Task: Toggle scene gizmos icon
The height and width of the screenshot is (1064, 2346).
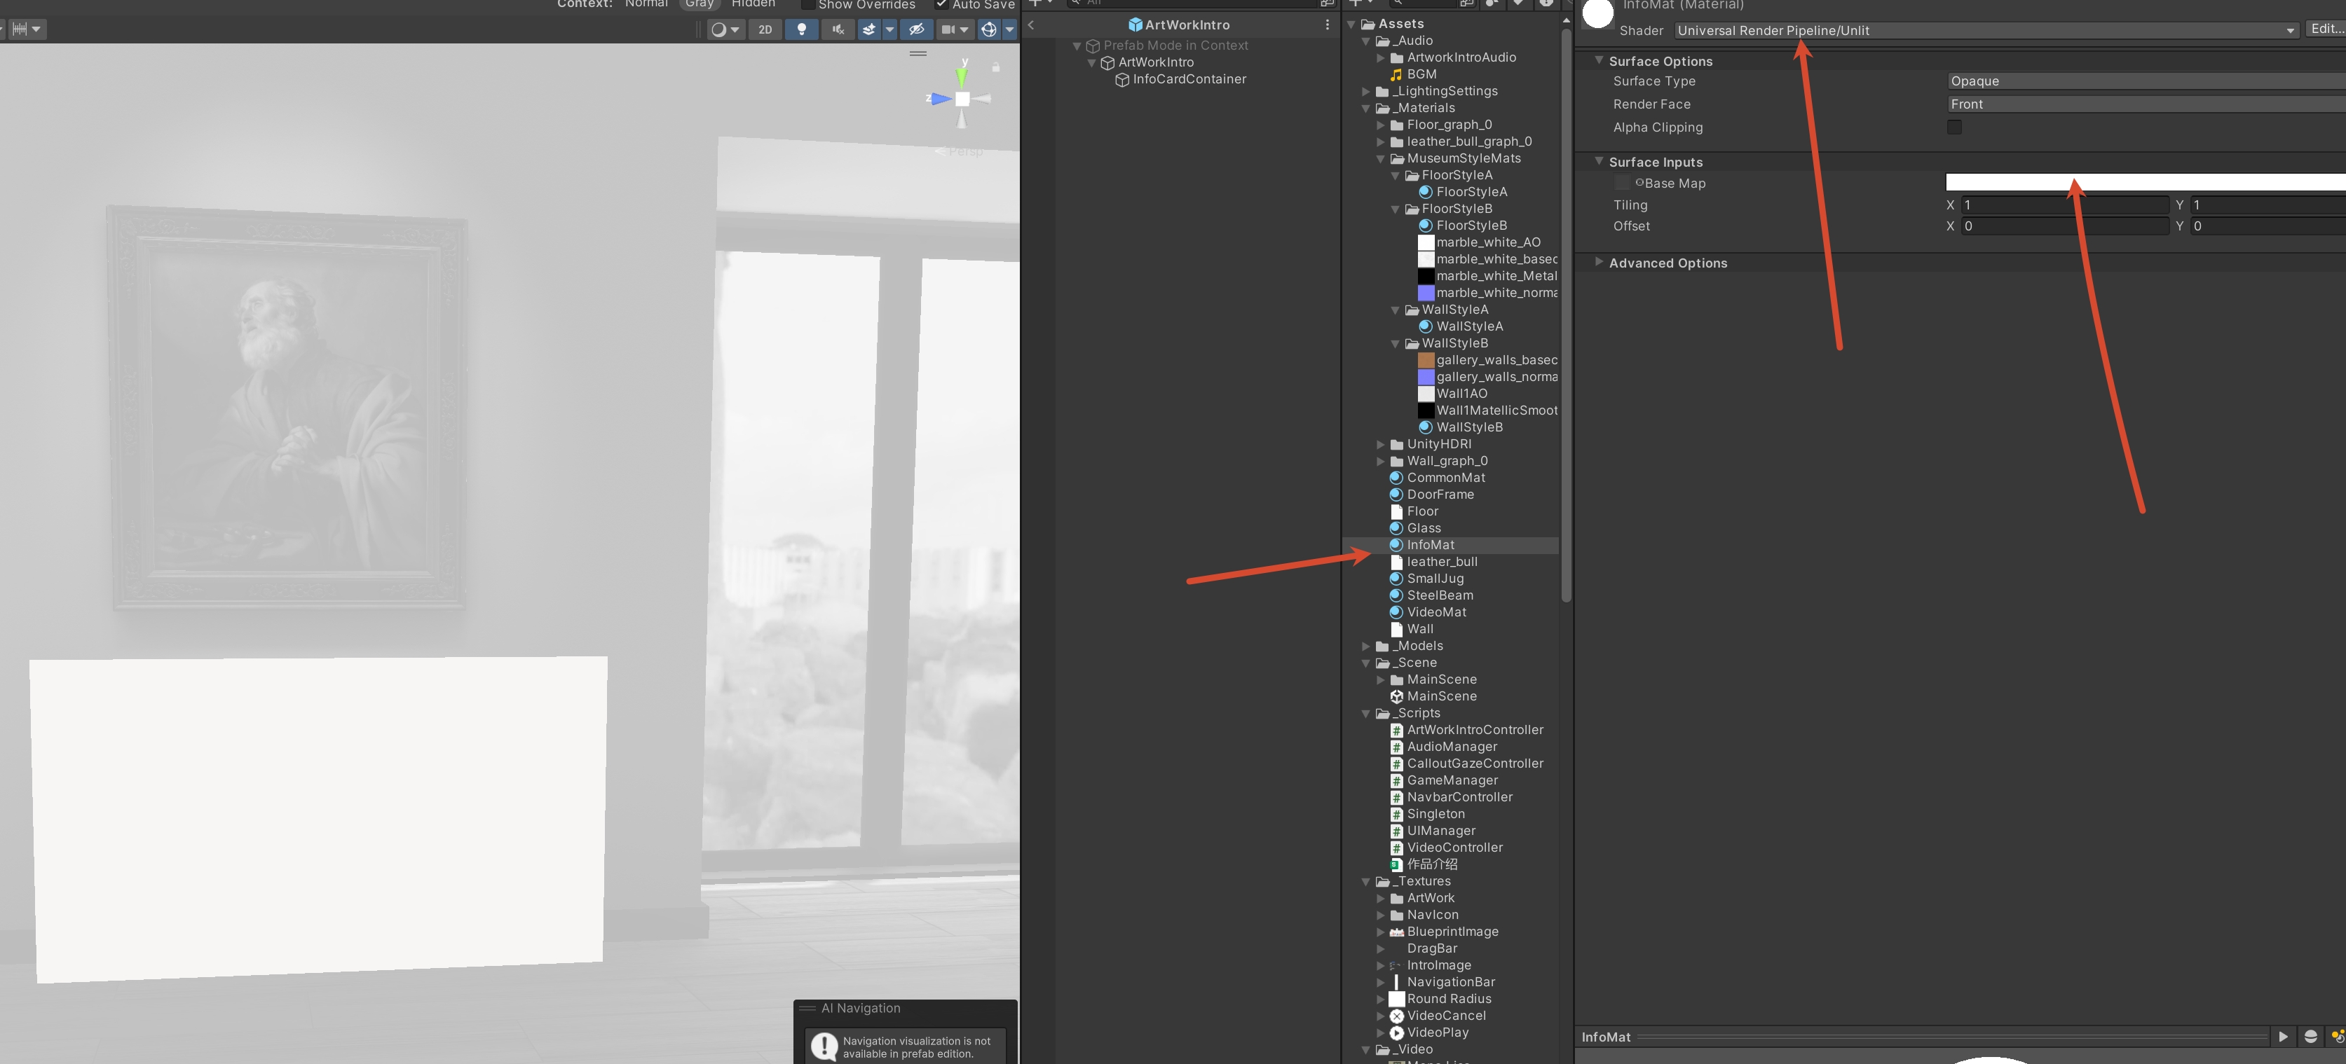Action: click(989, 29)
